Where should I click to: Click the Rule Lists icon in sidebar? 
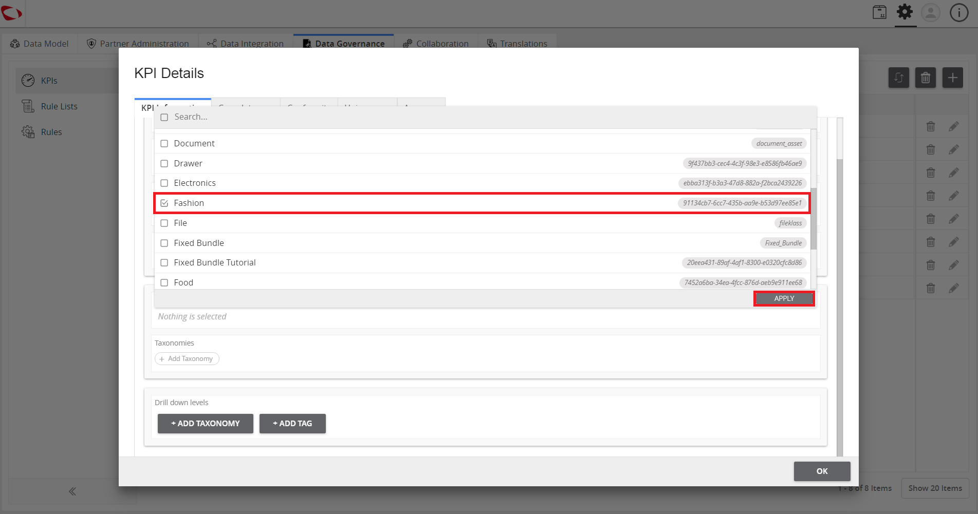(x=28, y=106)
